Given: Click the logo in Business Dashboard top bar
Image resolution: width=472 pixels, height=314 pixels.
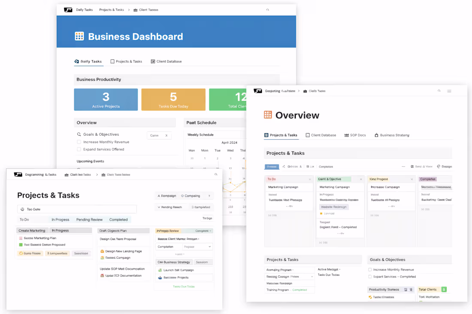Looking at the screenshot, I should 68,10.
